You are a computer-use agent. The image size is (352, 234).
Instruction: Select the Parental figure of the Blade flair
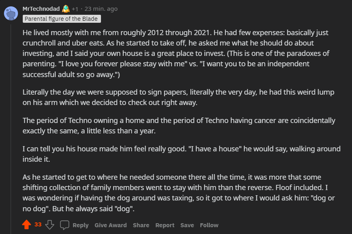coord(62,19)
